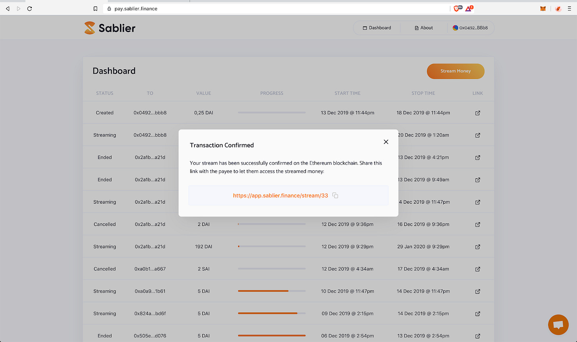Open link for the 192 DAI stream
Viewport: 577px width, 342px height.
[x=478, y=247]
